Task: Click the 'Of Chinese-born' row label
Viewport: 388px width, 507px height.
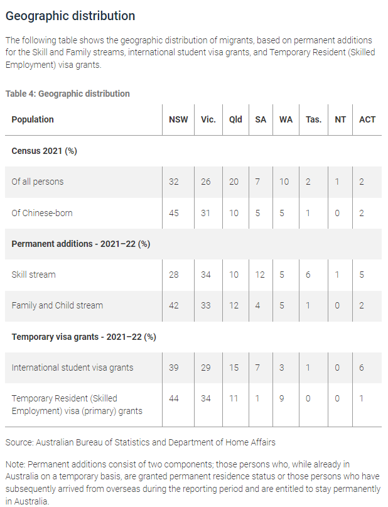Action: [42, 213]
